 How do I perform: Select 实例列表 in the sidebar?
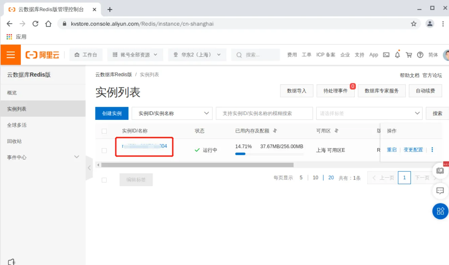(43, 109)
